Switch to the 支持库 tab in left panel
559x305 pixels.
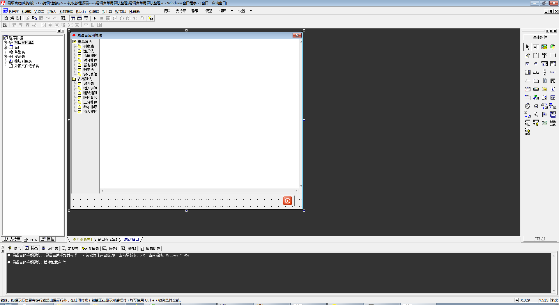12,239
